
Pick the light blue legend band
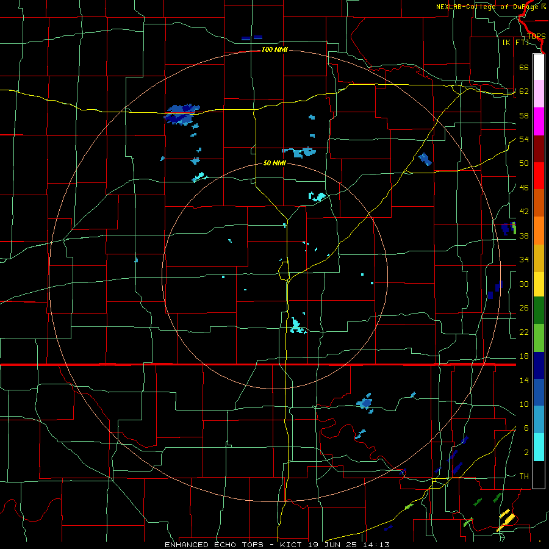pos(539,420)
